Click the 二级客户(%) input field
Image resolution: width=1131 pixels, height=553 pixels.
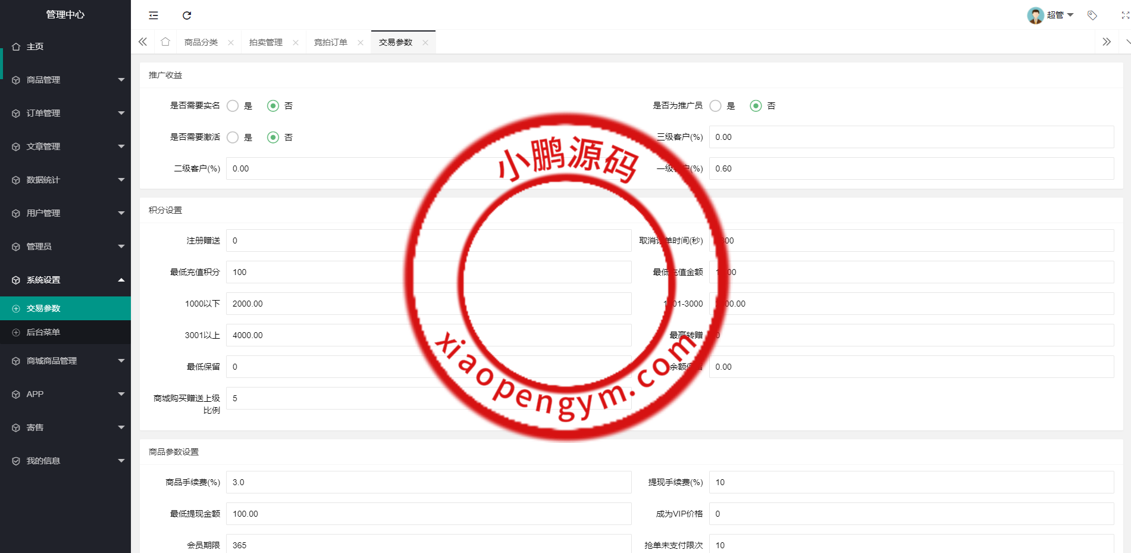[428, 168]
